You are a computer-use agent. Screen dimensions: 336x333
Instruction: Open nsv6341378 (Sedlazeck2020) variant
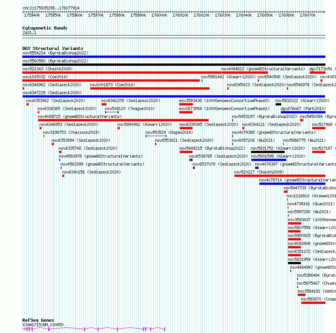[x=131, y=101]
